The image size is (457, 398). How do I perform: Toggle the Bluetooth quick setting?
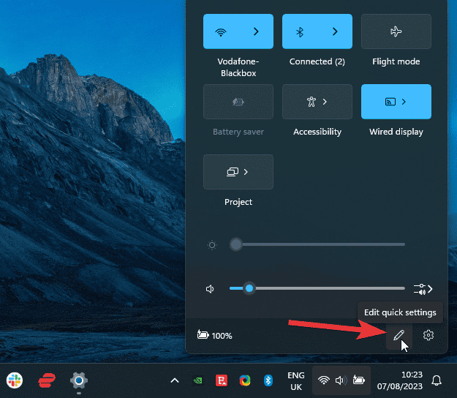tap(300, 31)
